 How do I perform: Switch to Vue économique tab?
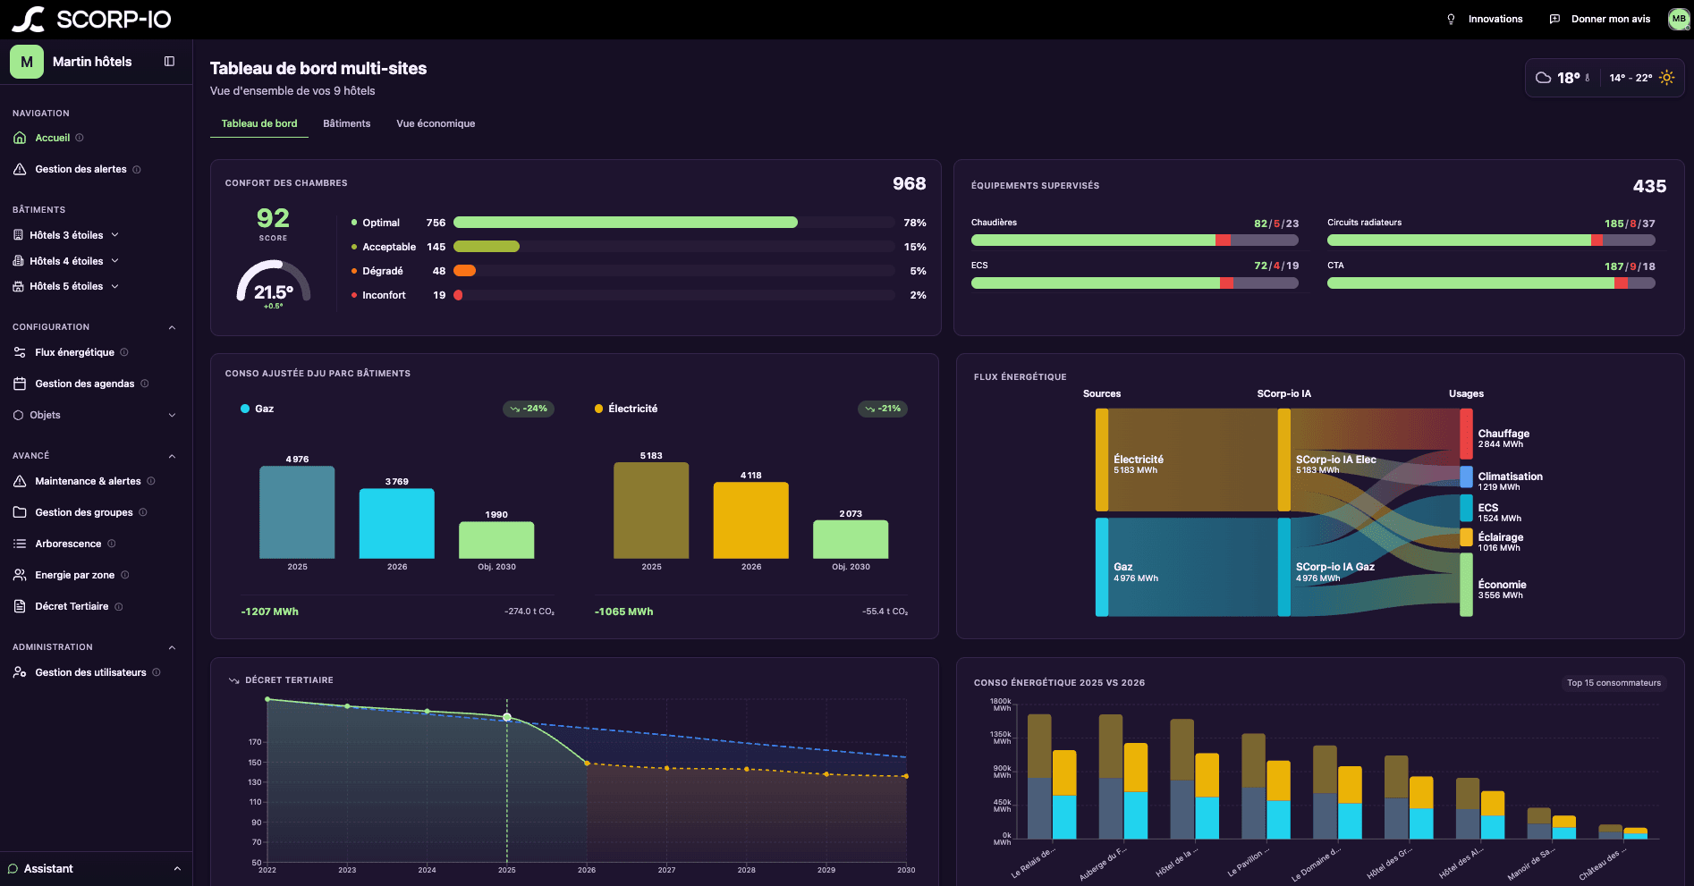(x=436, y=123)
